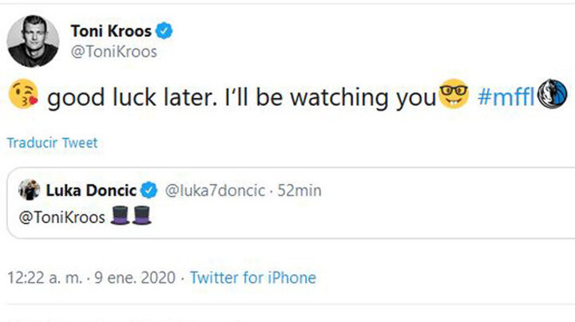Viewport: 575px width, 322px height.
Task: Click the 52min timestamp in quoted tweet
Action: point(299,190)
